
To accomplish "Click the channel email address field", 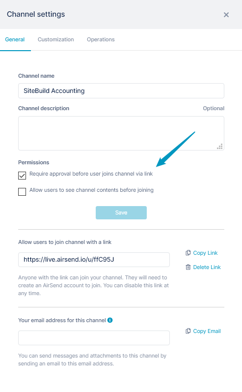I will 94,338.
